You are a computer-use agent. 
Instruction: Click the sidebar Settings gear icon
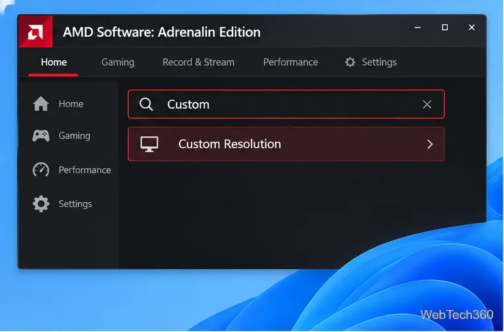(x=41, y=204)
